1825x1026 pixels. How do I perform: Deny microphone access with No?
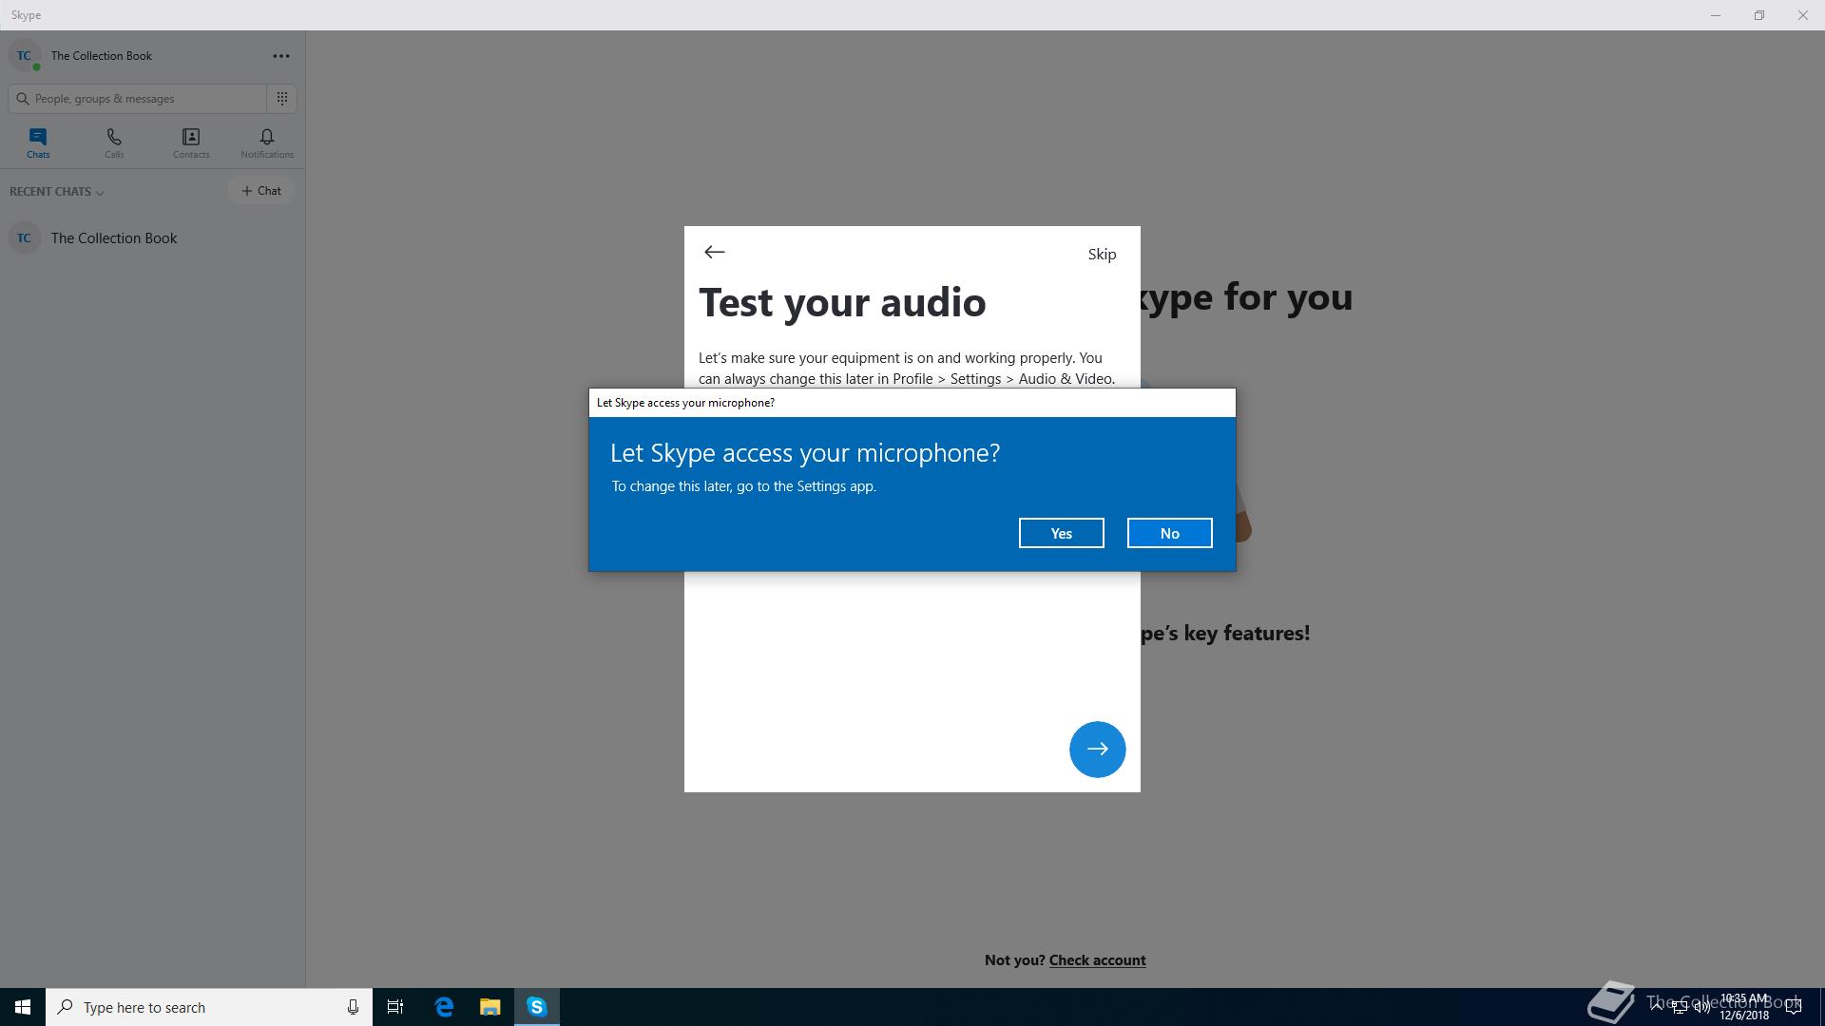coord(1169,533)
